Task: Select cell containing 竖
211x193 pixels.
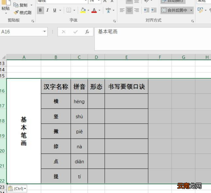Action: 56,116
